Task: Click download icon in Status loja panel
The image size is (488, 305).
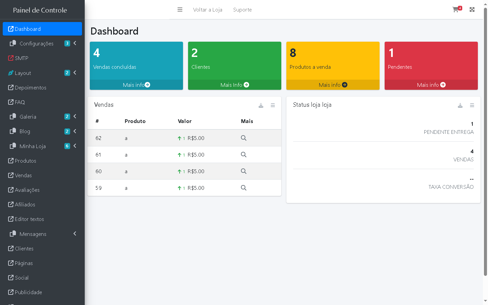Action: [x=460, y=105]
